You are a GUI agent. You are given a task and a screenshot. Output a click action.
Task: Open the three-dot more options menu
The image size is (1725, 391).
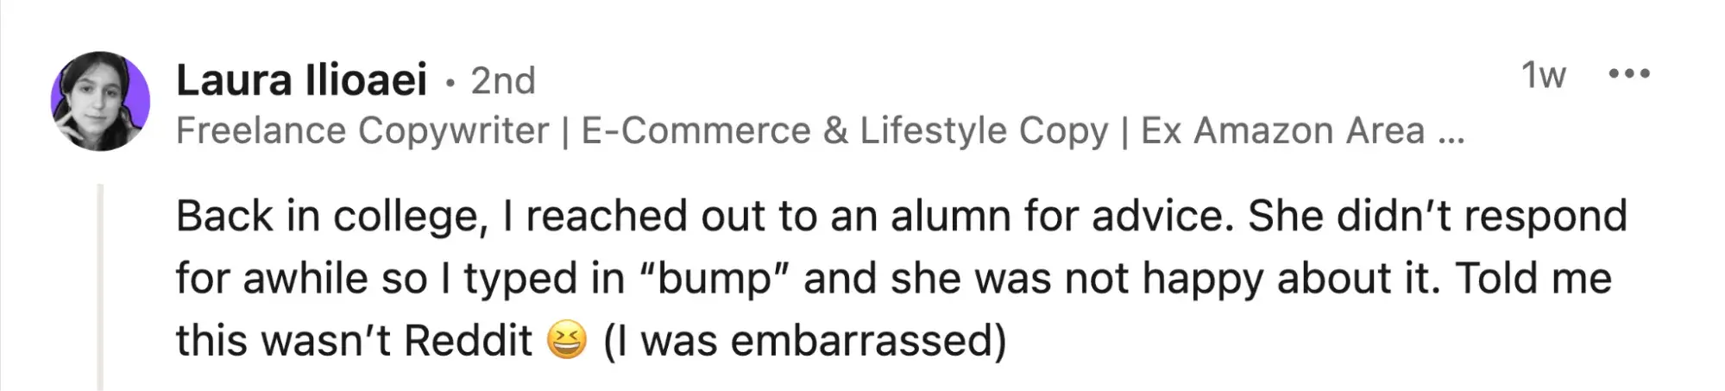pos(1629,74)
